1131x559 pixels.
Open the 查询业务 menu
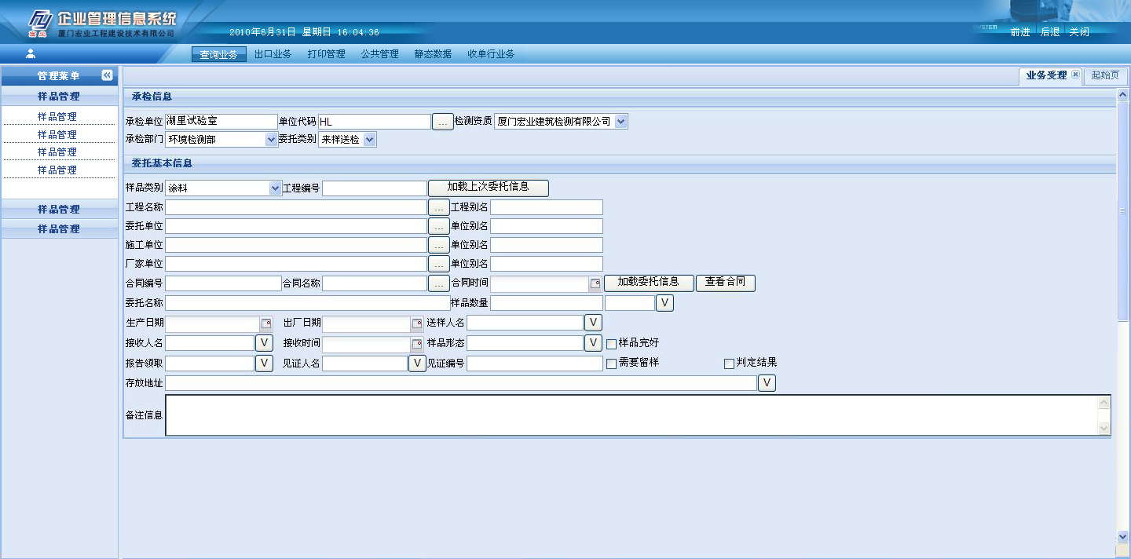point(219,54)
